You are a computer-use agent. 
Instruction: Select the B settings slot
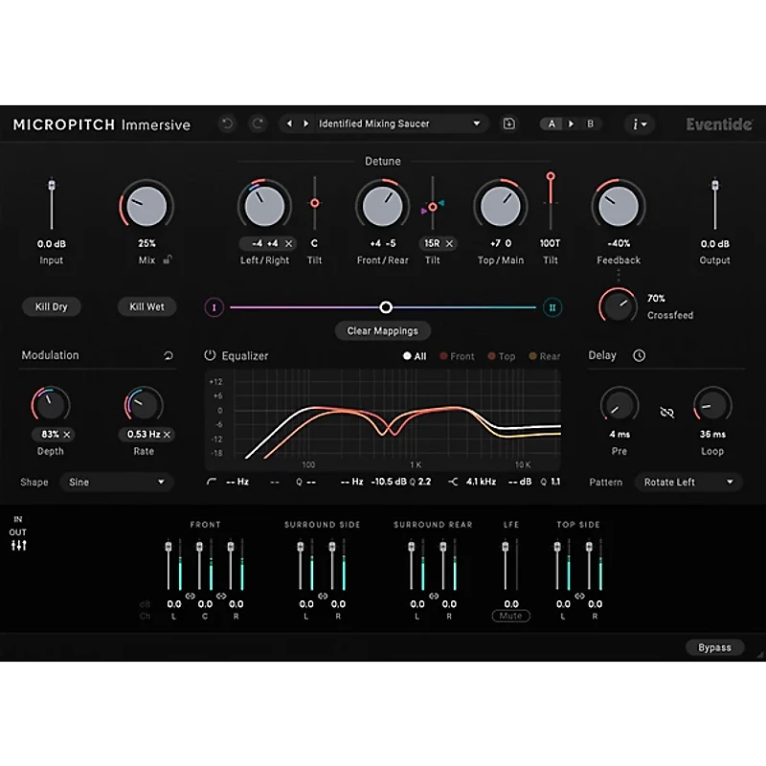[x=590, y=124]
